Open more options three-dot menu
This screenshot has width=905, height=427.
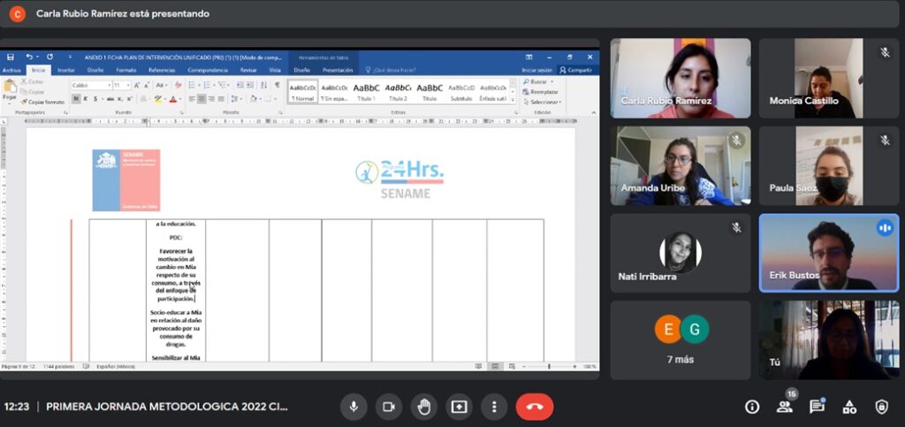click(x=494, y=407)
